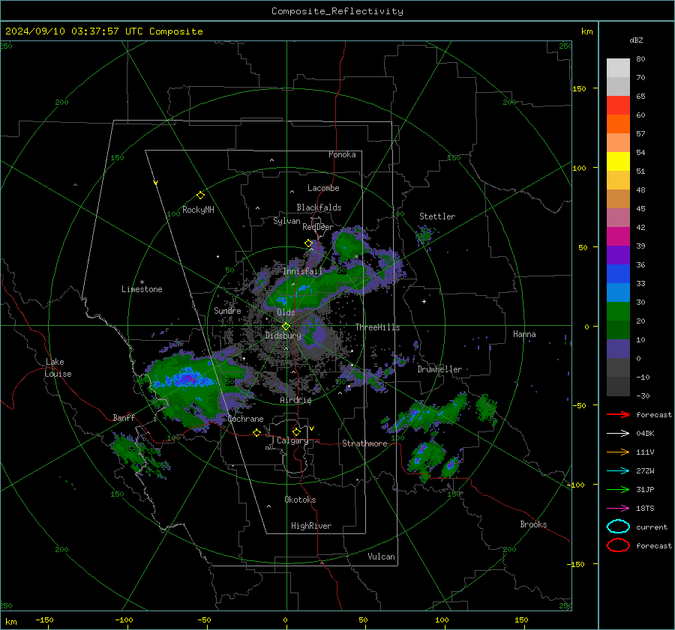Click the Drumheller city label
This screenshot has height=630, width=675.
click(x=439, y=369)
